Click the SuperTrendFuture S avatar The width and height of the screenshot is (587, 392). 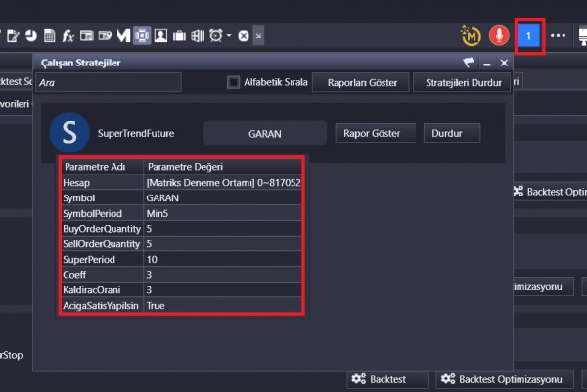click(x=69, y=133)
